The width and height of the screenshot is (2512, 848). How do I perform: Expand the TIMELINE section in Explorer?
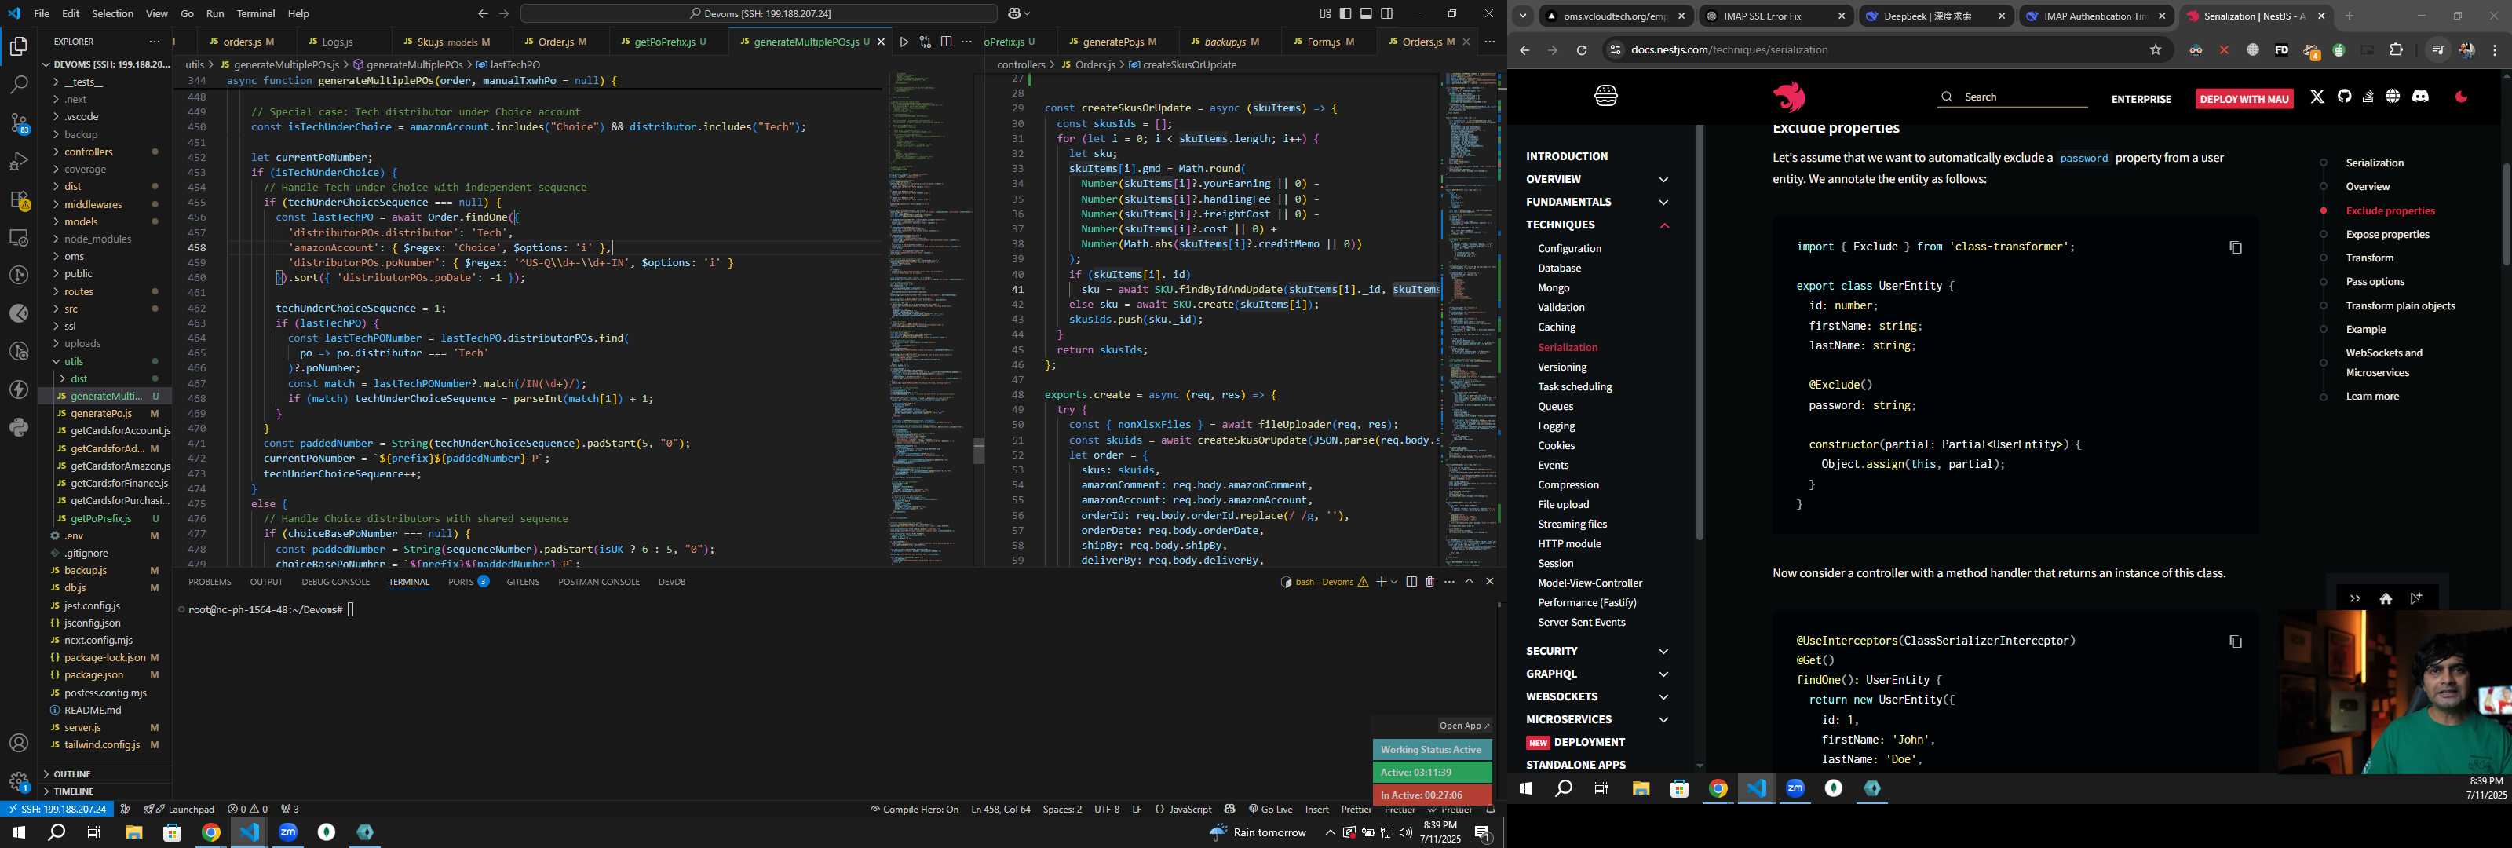pos(105,791)
